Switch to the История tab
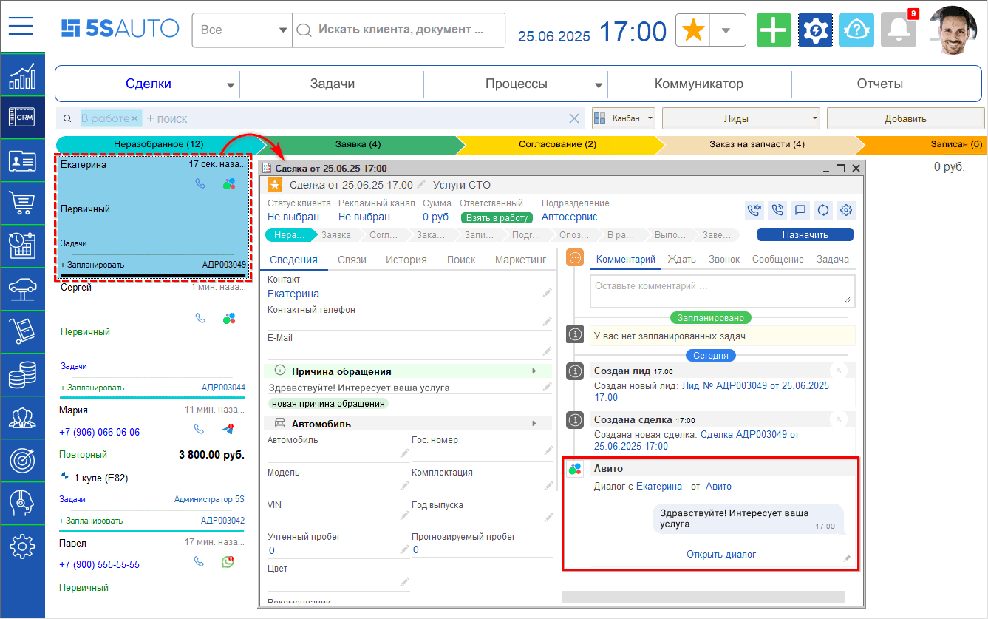This screenshot has width=988, height=619. [406, 260]
